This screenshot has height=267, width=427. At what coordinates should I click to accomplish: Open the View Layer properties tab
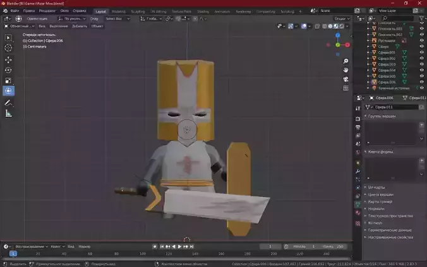click(358, 135)
